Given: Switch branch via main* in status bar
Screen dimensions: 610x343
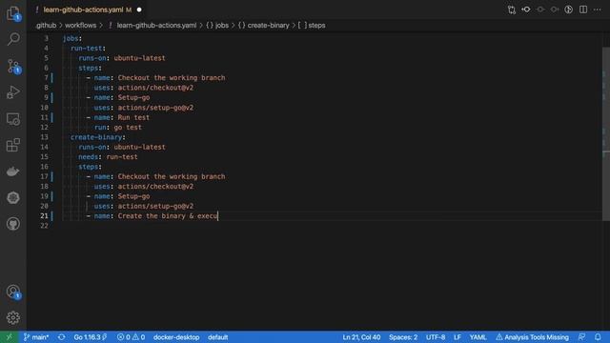Looking at the screenshot, I should pos(36,337).
